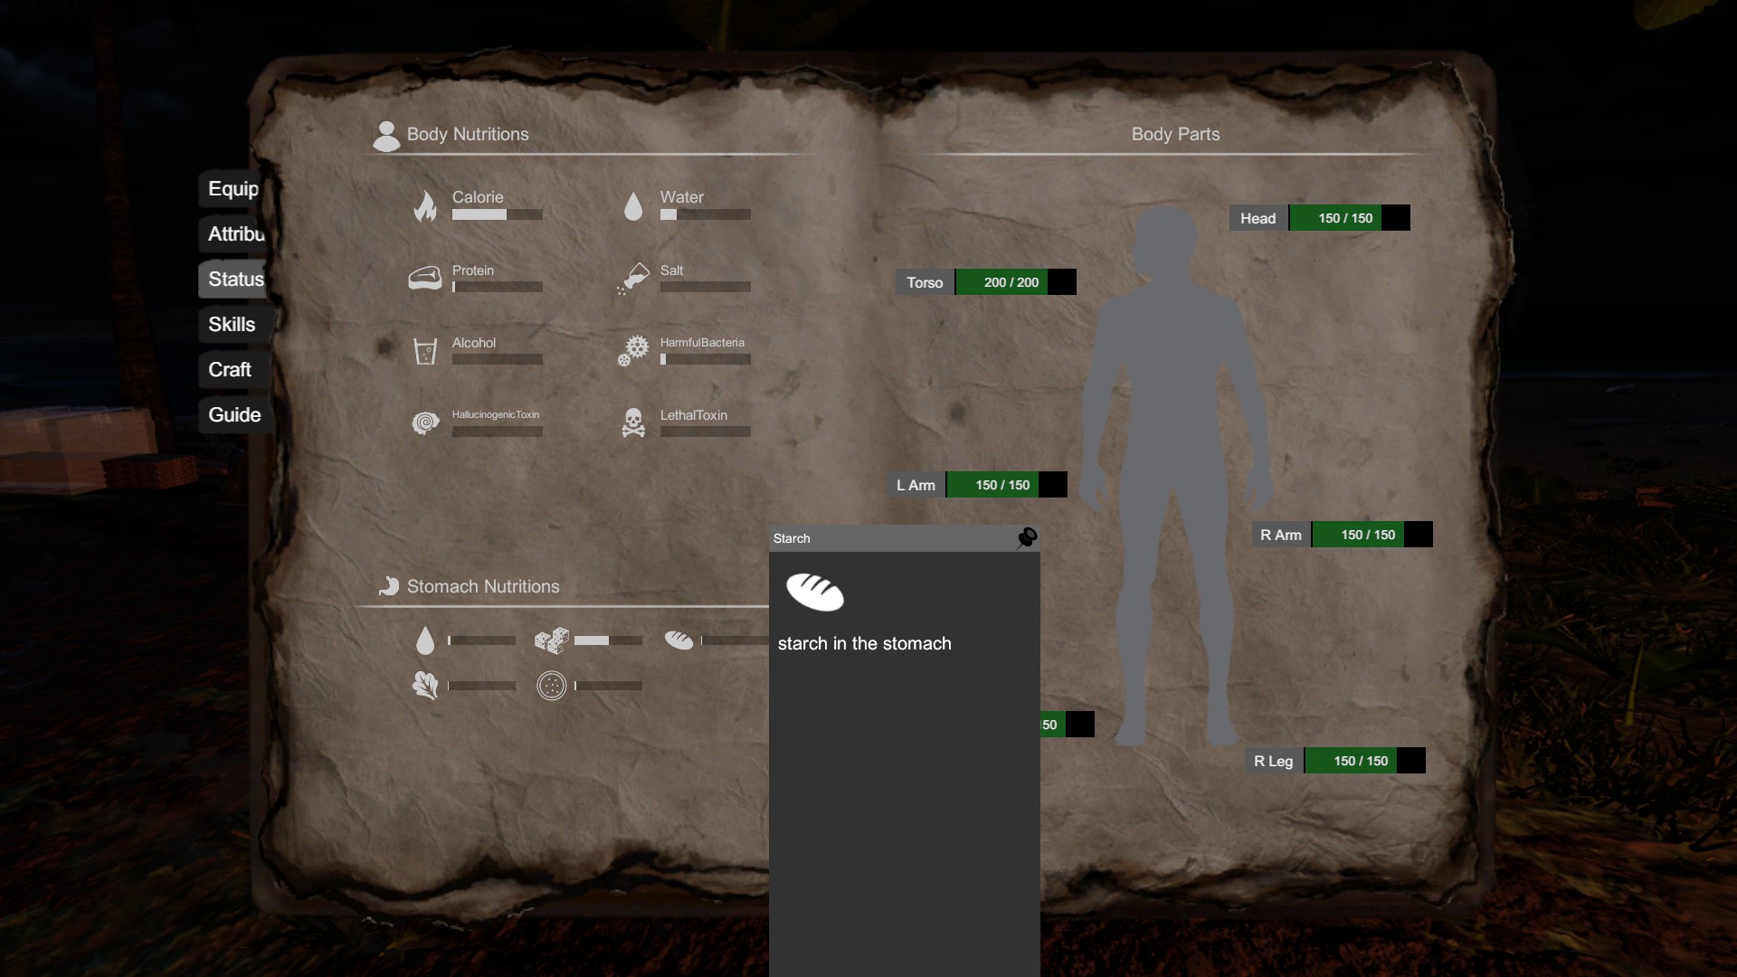This screenshot has width=1737, height=977.
Task: Pin the Starch tooltip with the pushpin icon
Action: tap(1027, 538)
